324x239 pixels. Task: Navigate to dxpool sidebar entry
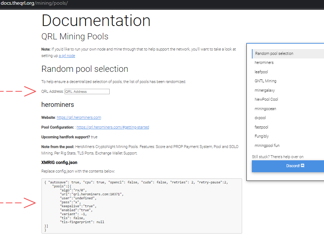(x=260, y=118)
